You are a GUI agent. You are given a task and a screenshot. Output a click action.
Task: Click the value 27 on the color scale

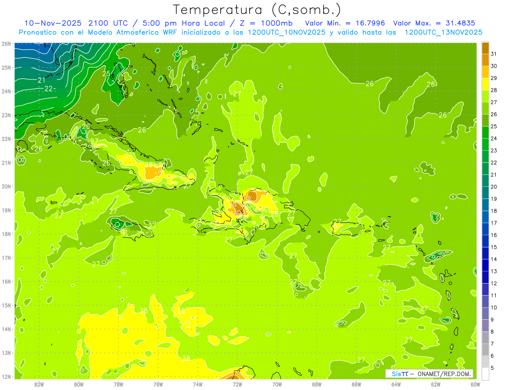point(494,102)
